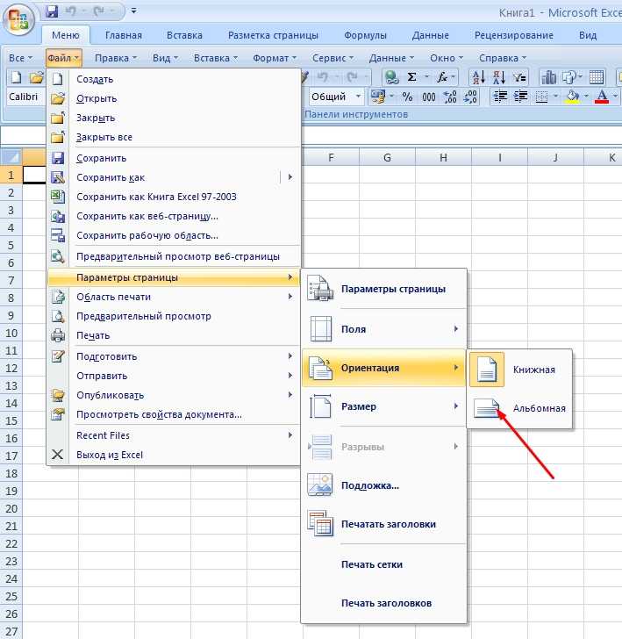Viewport: 622px width, 639px height.
Task: Expand the Размер submenu
Action: pos(384,406)
